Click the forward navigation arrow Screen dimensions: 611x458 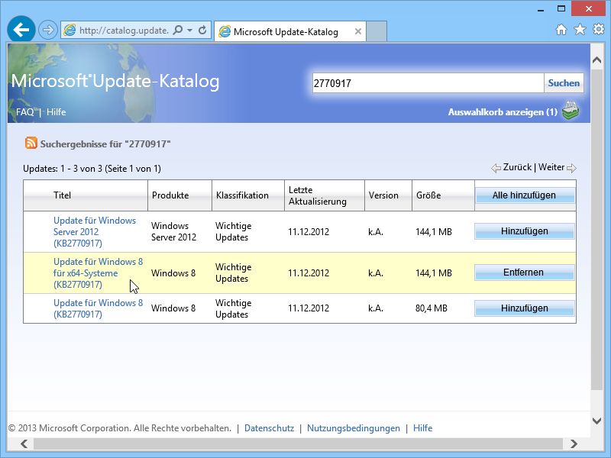click(x=48, y=30)
